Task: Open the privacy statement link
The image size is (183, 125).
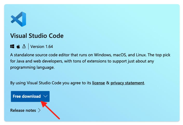Action: tap(127, 83)
